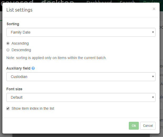Open the Sorting dropdown showing Family Date
The width and height of the screenshot is (163, 137).
point(81,33)
